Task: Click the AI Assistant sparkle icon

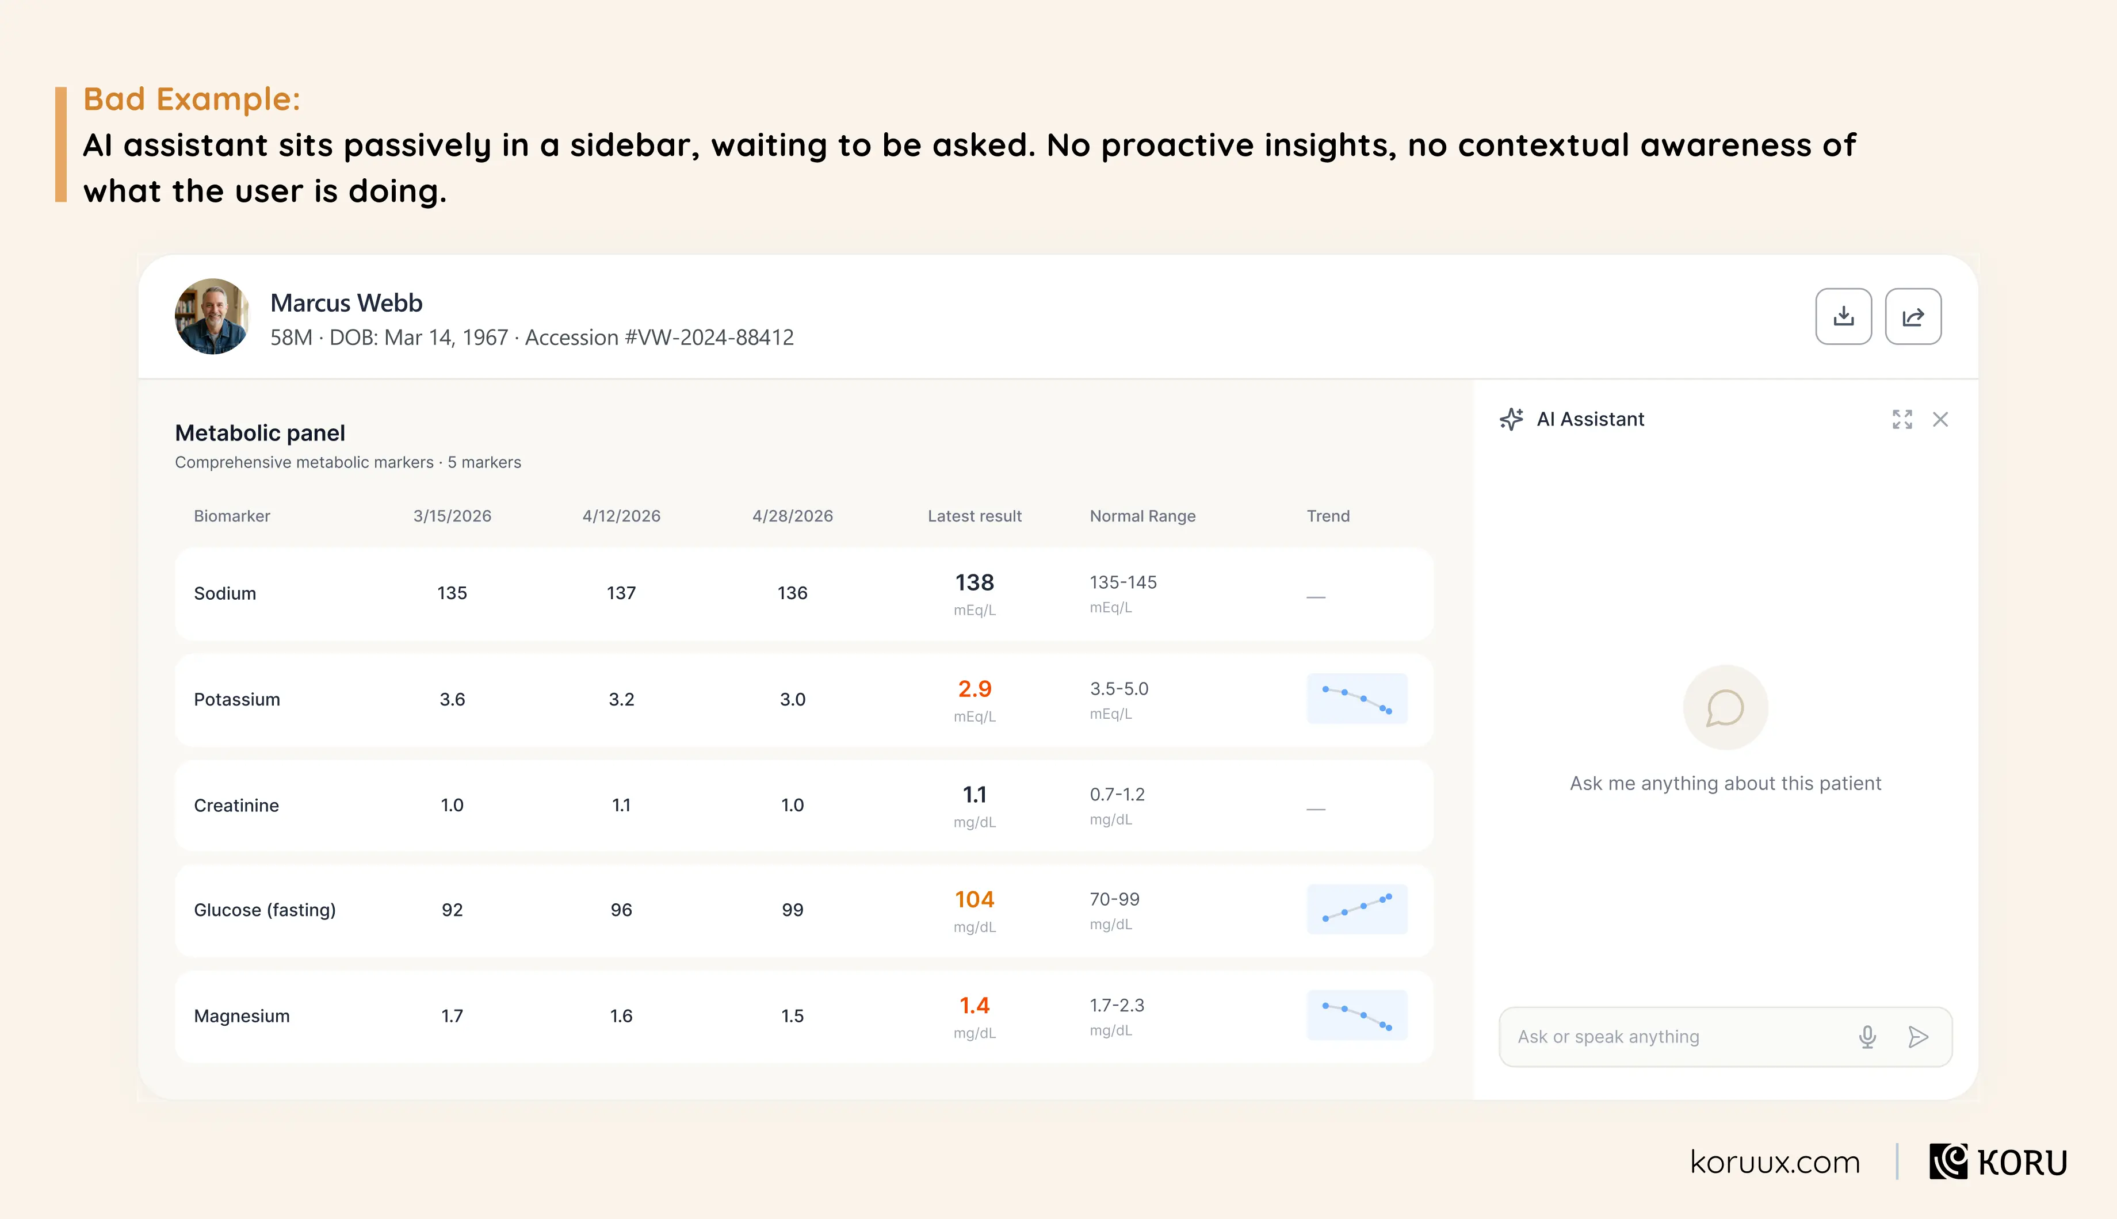Action: (1512, 419)
